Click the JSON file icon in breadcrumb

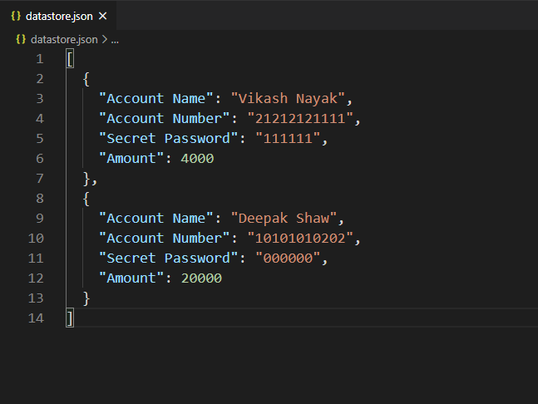point(21,39)
